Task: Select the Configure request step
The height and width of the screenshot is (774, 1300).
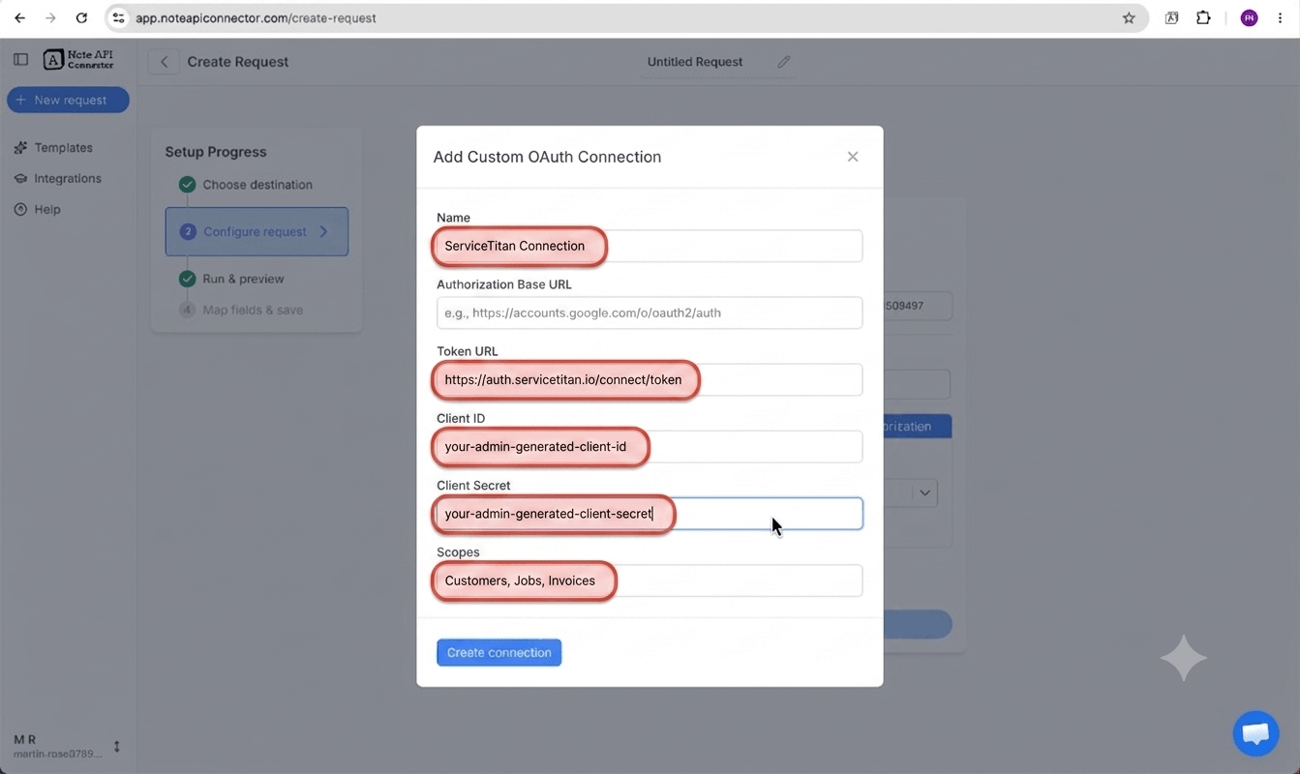Action: tap(257, 231)
